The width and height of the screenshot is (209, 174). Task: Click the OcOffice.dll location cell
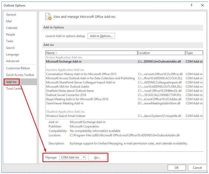click(x=160, y=74)
